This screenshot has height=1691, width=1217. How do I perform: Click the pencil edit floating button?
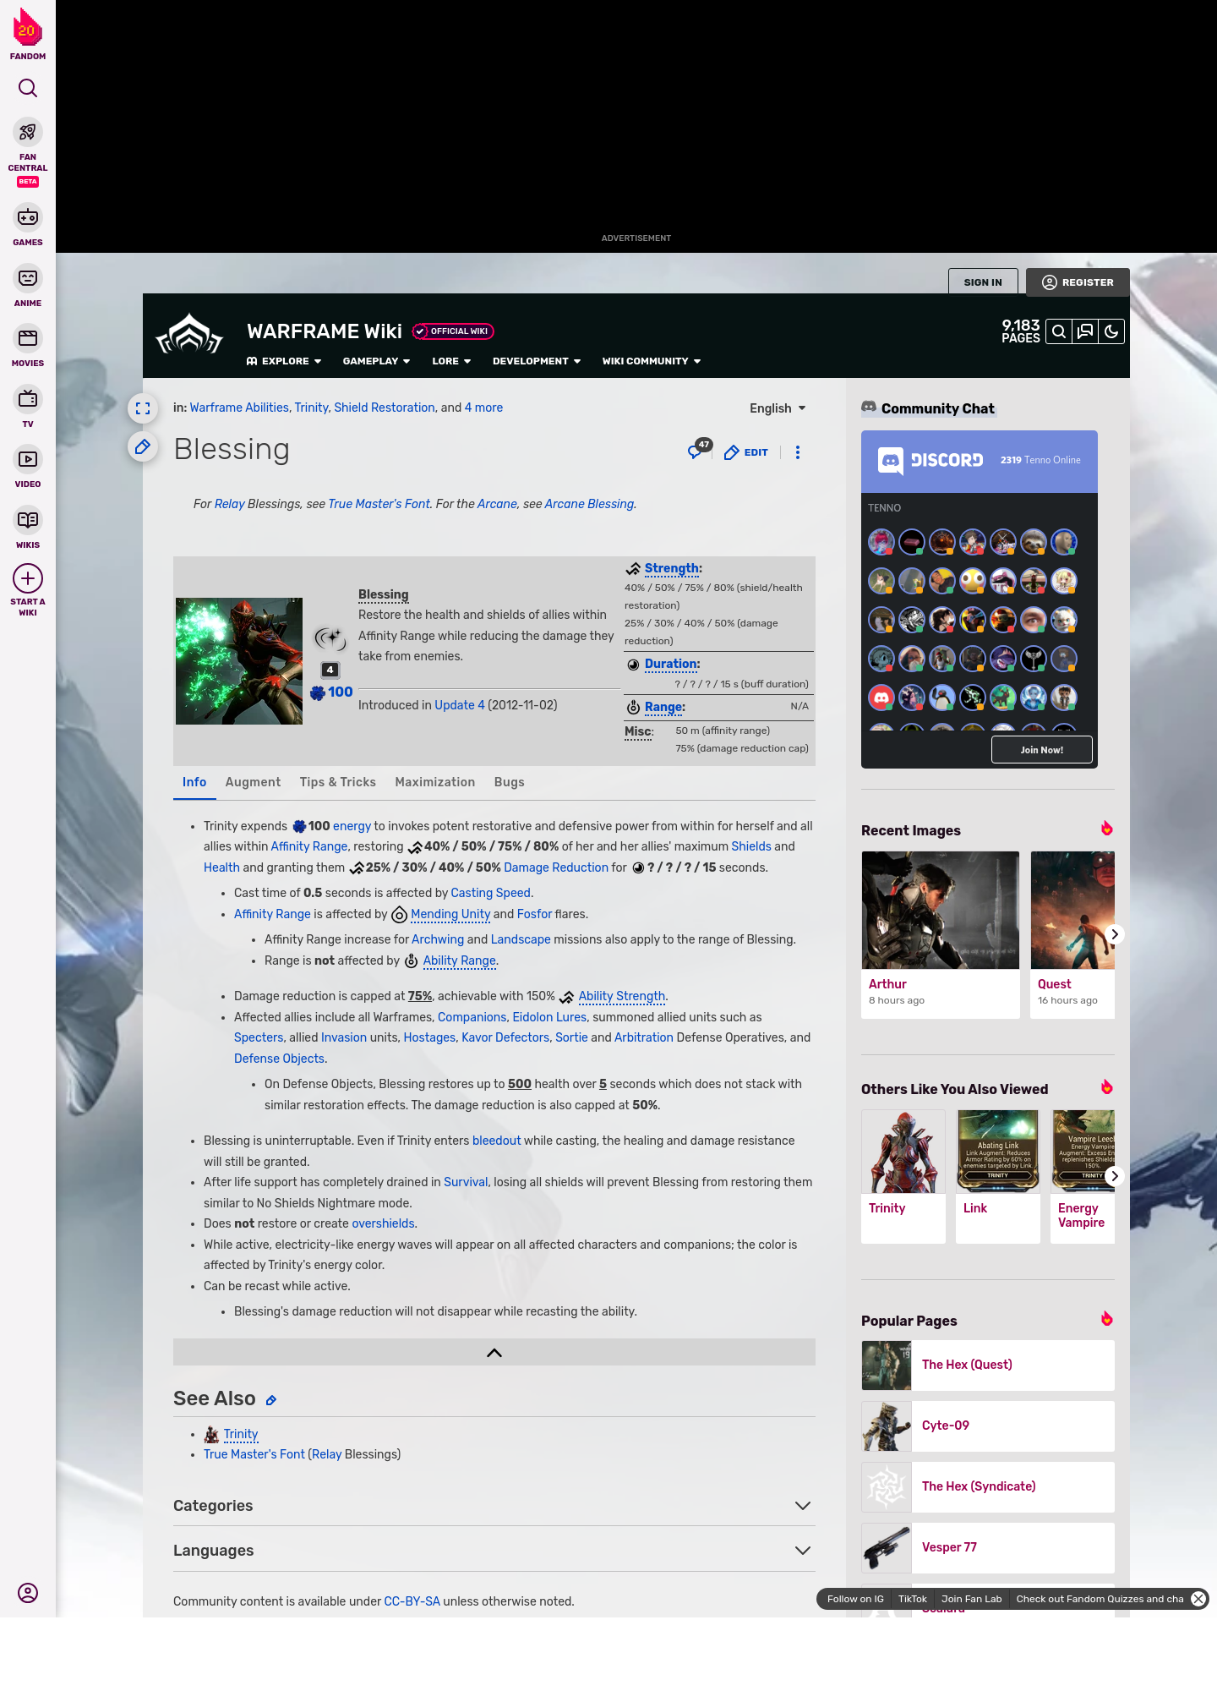coord(143,446)
